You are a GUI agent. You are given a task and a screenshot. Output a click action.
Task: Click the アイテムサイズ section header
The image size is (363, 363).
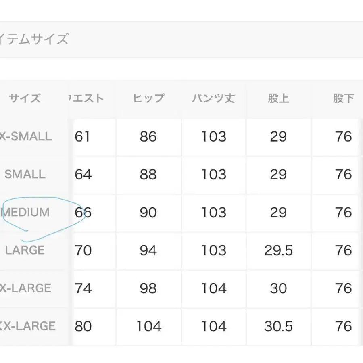34,40
